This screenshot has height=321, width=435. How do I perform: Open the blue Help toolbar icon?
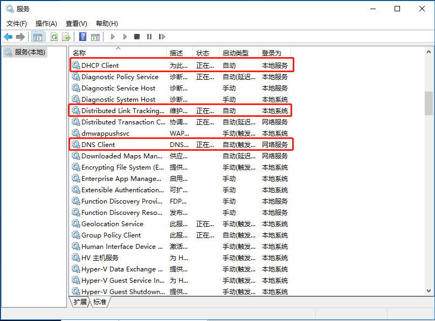[x=82, y=37]
